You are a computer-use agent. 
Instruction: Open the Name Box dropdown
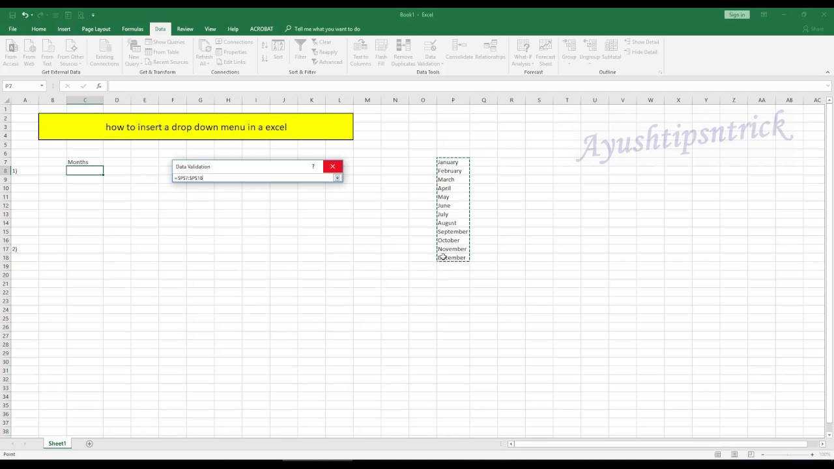click(x=42, y=86)
